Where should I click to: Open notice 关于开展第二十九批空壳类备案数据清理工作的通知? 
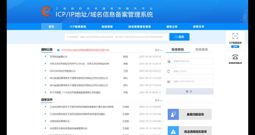click(75, 92)
